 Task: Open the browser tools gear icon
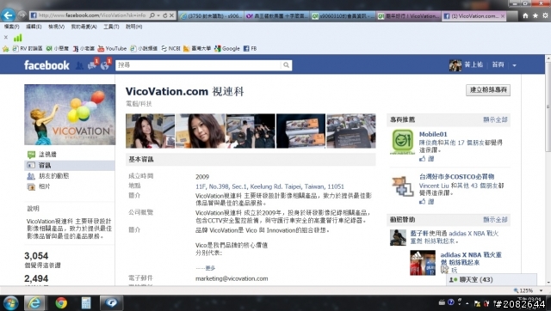(545, 15)
